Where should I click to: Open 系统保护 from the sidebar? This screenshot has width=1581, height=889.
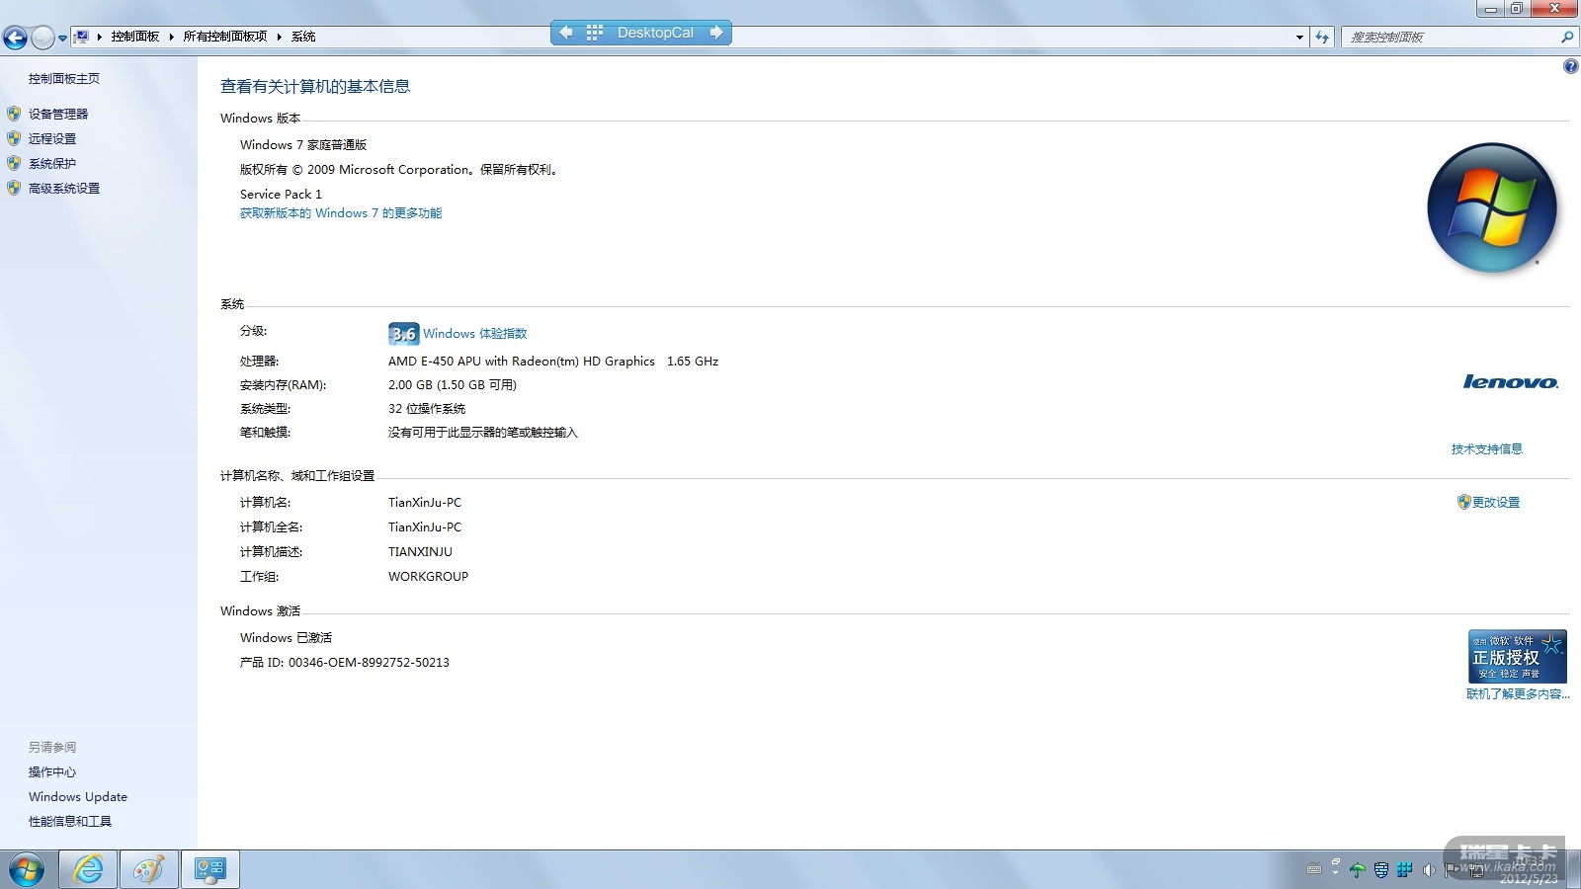pyautogui.click(x=52, y=164)
